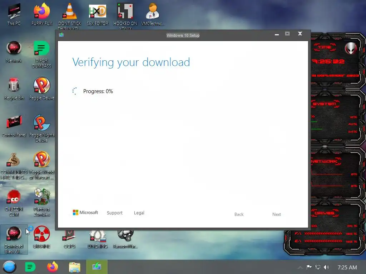Click the Next button in Setup
Viewport: 366px width, 274px height.
pyautogui.click(x=277, y=214)
